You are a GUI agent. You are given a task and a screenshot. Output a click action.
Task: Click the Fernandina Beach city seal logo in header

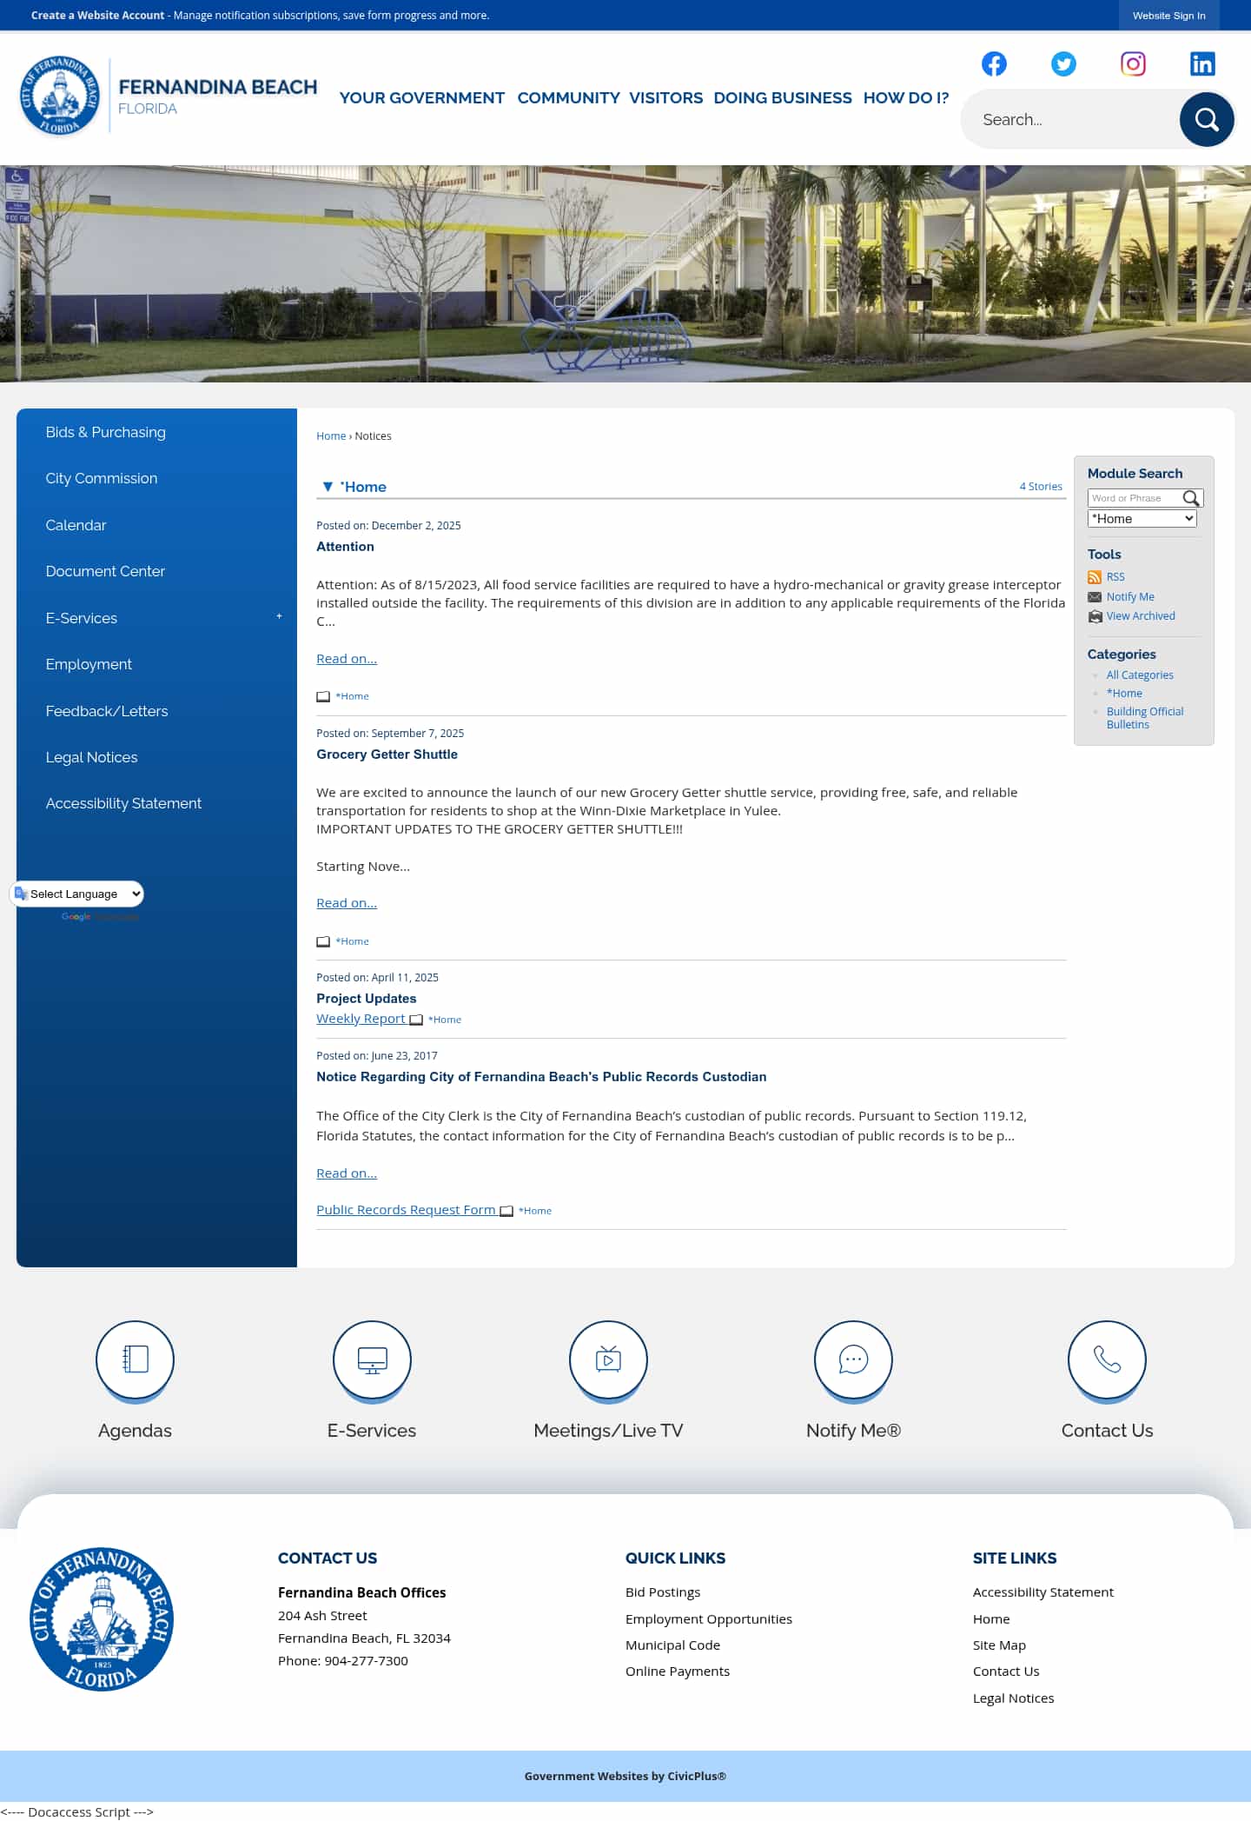coord(59,96)
